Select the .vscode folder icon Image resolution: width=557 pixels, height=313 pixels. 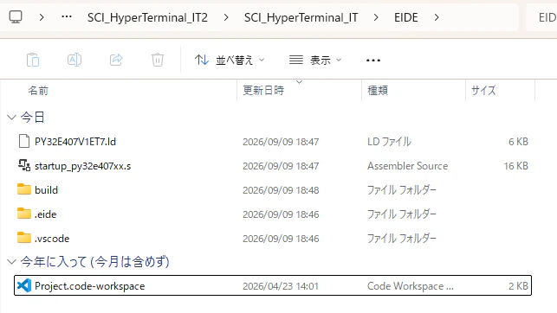pos(24,238)
